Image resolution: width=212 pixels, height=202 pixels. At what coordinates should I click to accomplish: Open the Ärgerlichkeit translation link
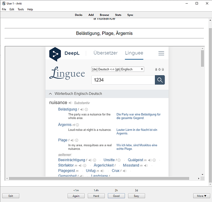[104, 165]
